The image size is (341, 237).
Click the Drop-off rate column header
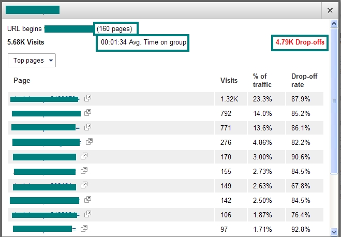[x=304, y=80]
